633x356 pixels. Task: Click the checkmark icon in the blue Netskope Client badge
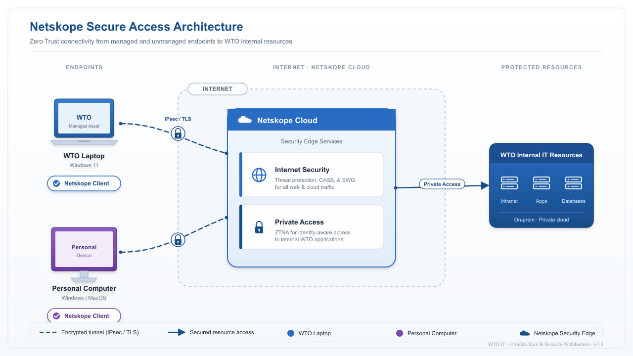point(56,183)
